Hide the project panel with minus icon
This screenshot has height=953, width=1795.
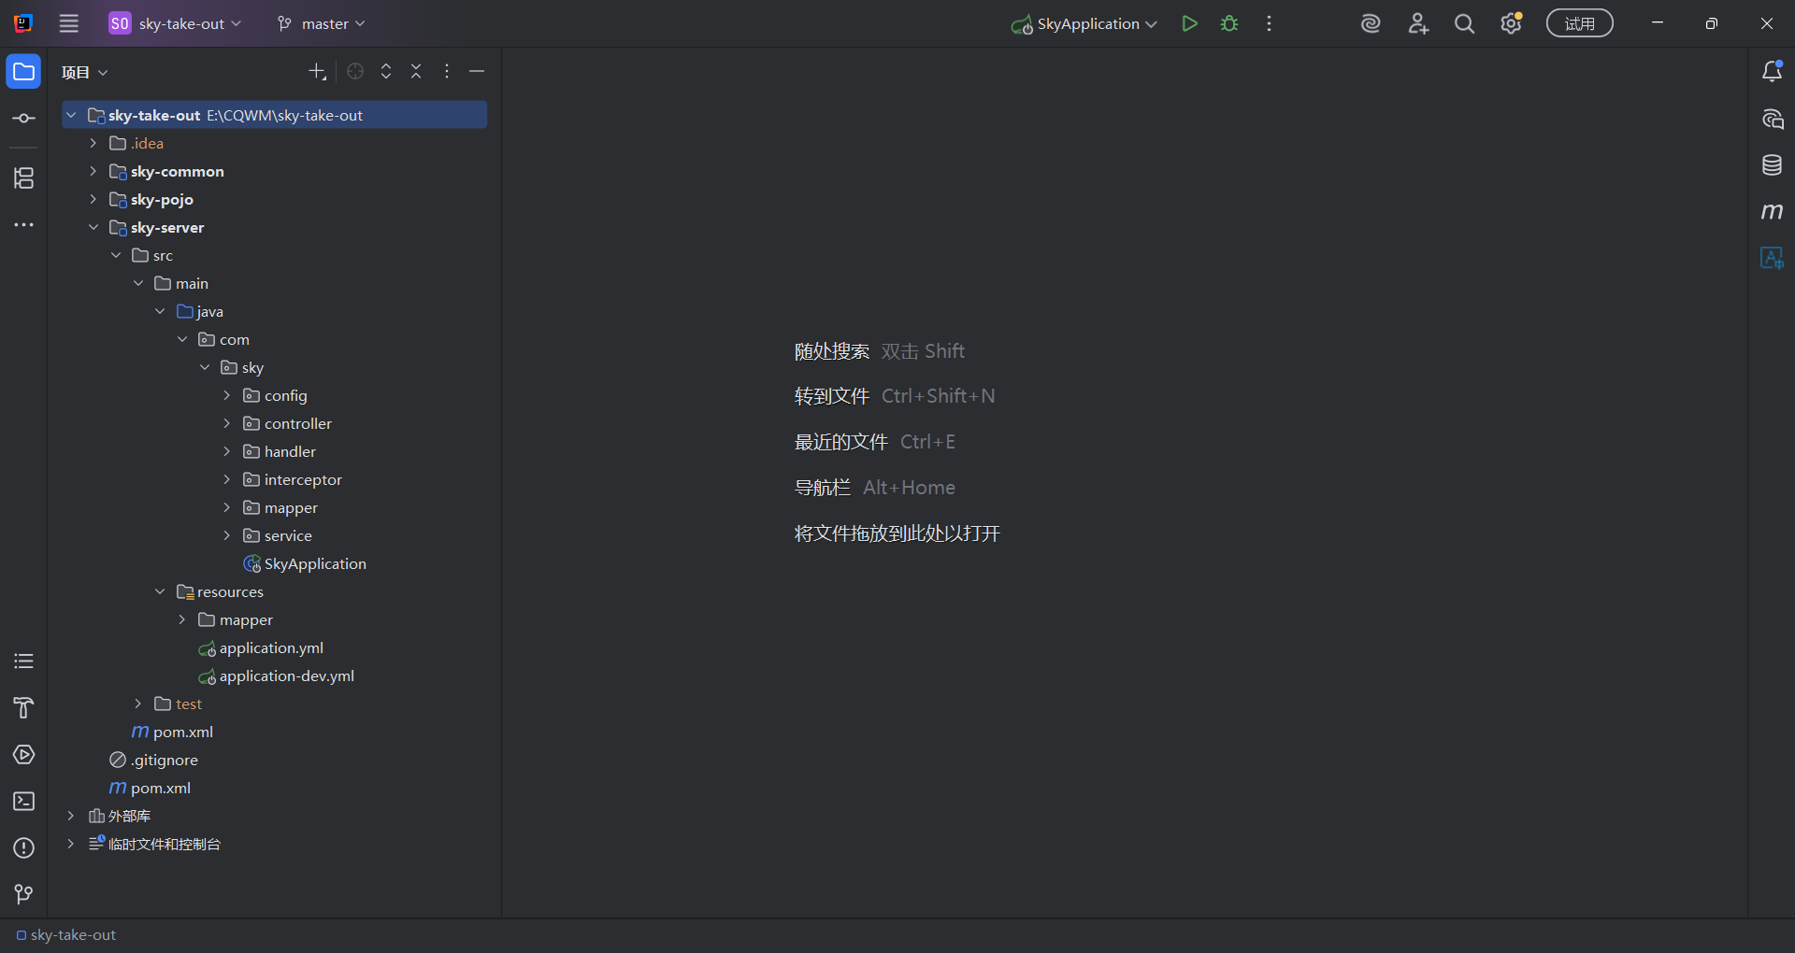477,72
